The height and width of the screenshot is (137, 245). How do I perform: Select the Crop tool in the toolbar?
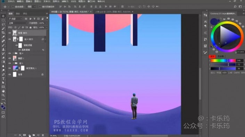click(3, 33)
